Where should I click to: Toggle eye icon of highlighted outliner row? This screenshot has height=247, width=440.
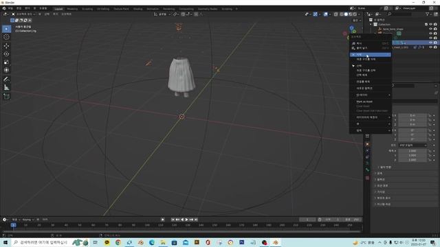tap(431, 43)
